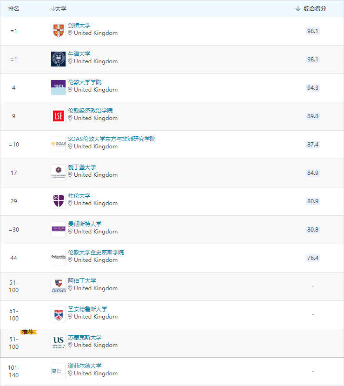The height and width of the screenshot is (386, 344).
Task: Open the 伦敦大学学院 link
Action: [85, 82]
